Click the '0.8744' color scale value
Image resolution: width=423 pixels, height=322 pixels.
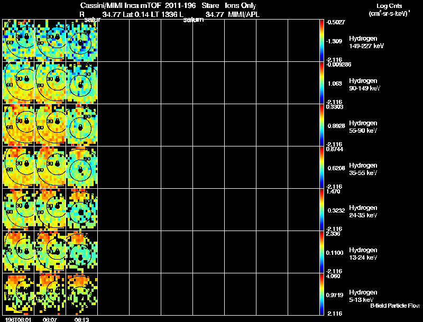pyautogui.click(x=335, y=149)
